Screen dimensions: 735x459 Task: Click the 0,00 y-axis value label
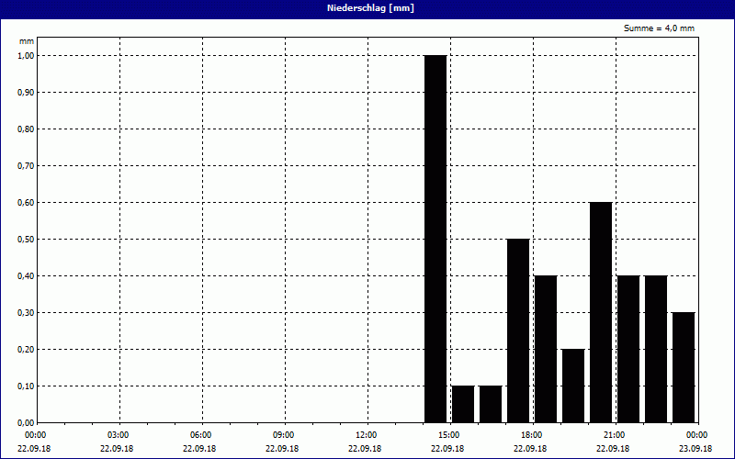click(26, 423)
